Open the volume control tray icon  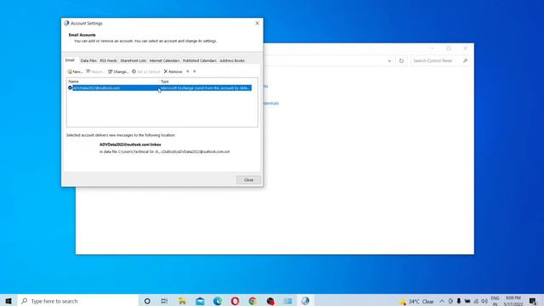[484, 301]
